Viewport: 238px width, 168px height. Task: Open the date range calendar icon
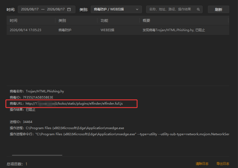pos(69,9)
